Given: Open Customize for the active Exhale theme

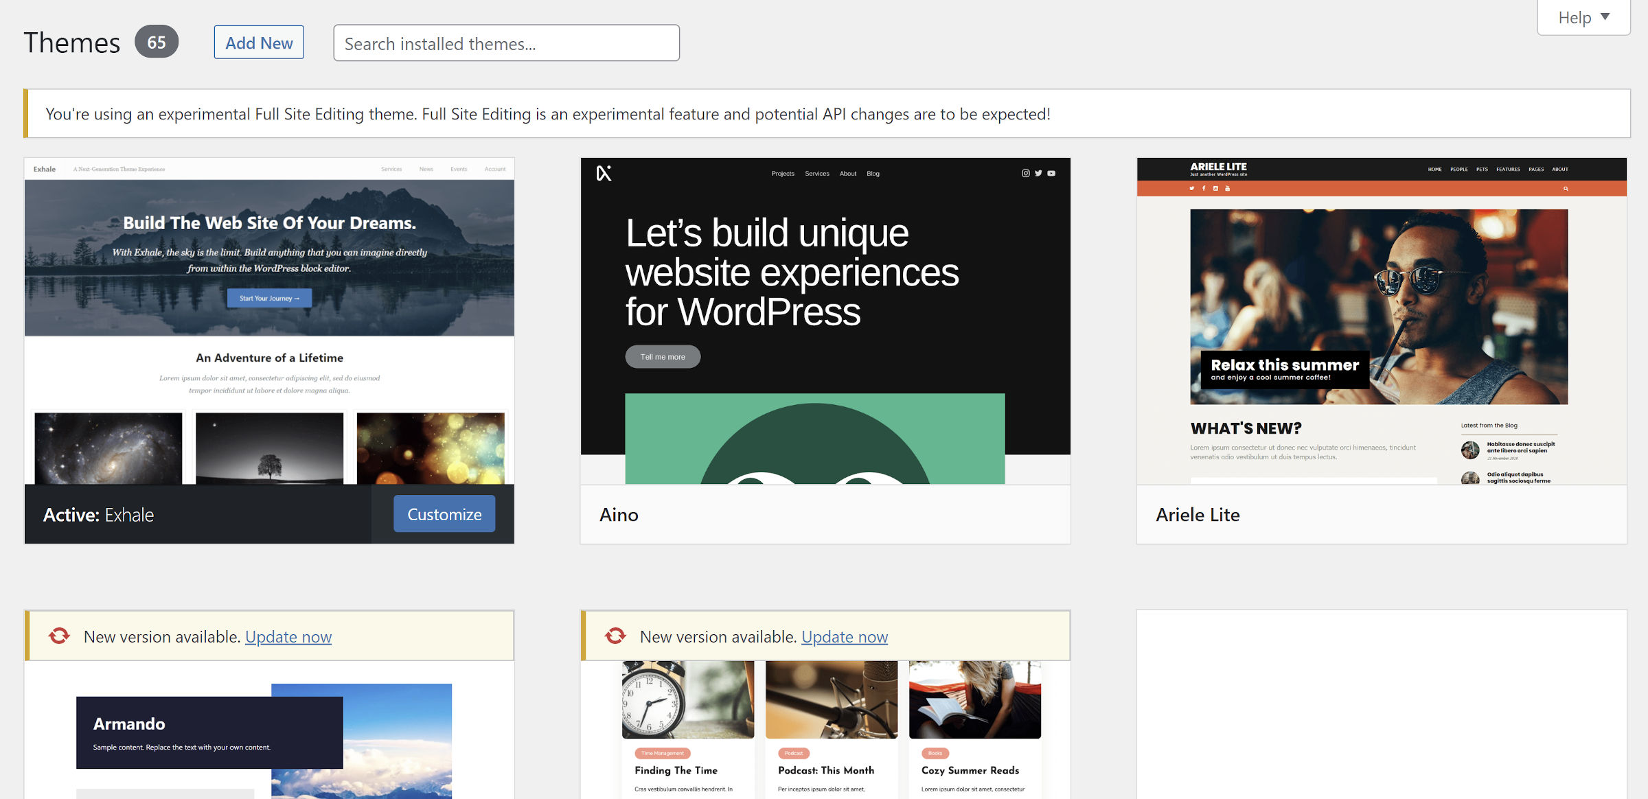Looking at the screenshot, I should pyautogui.click(x=444, y=513).
